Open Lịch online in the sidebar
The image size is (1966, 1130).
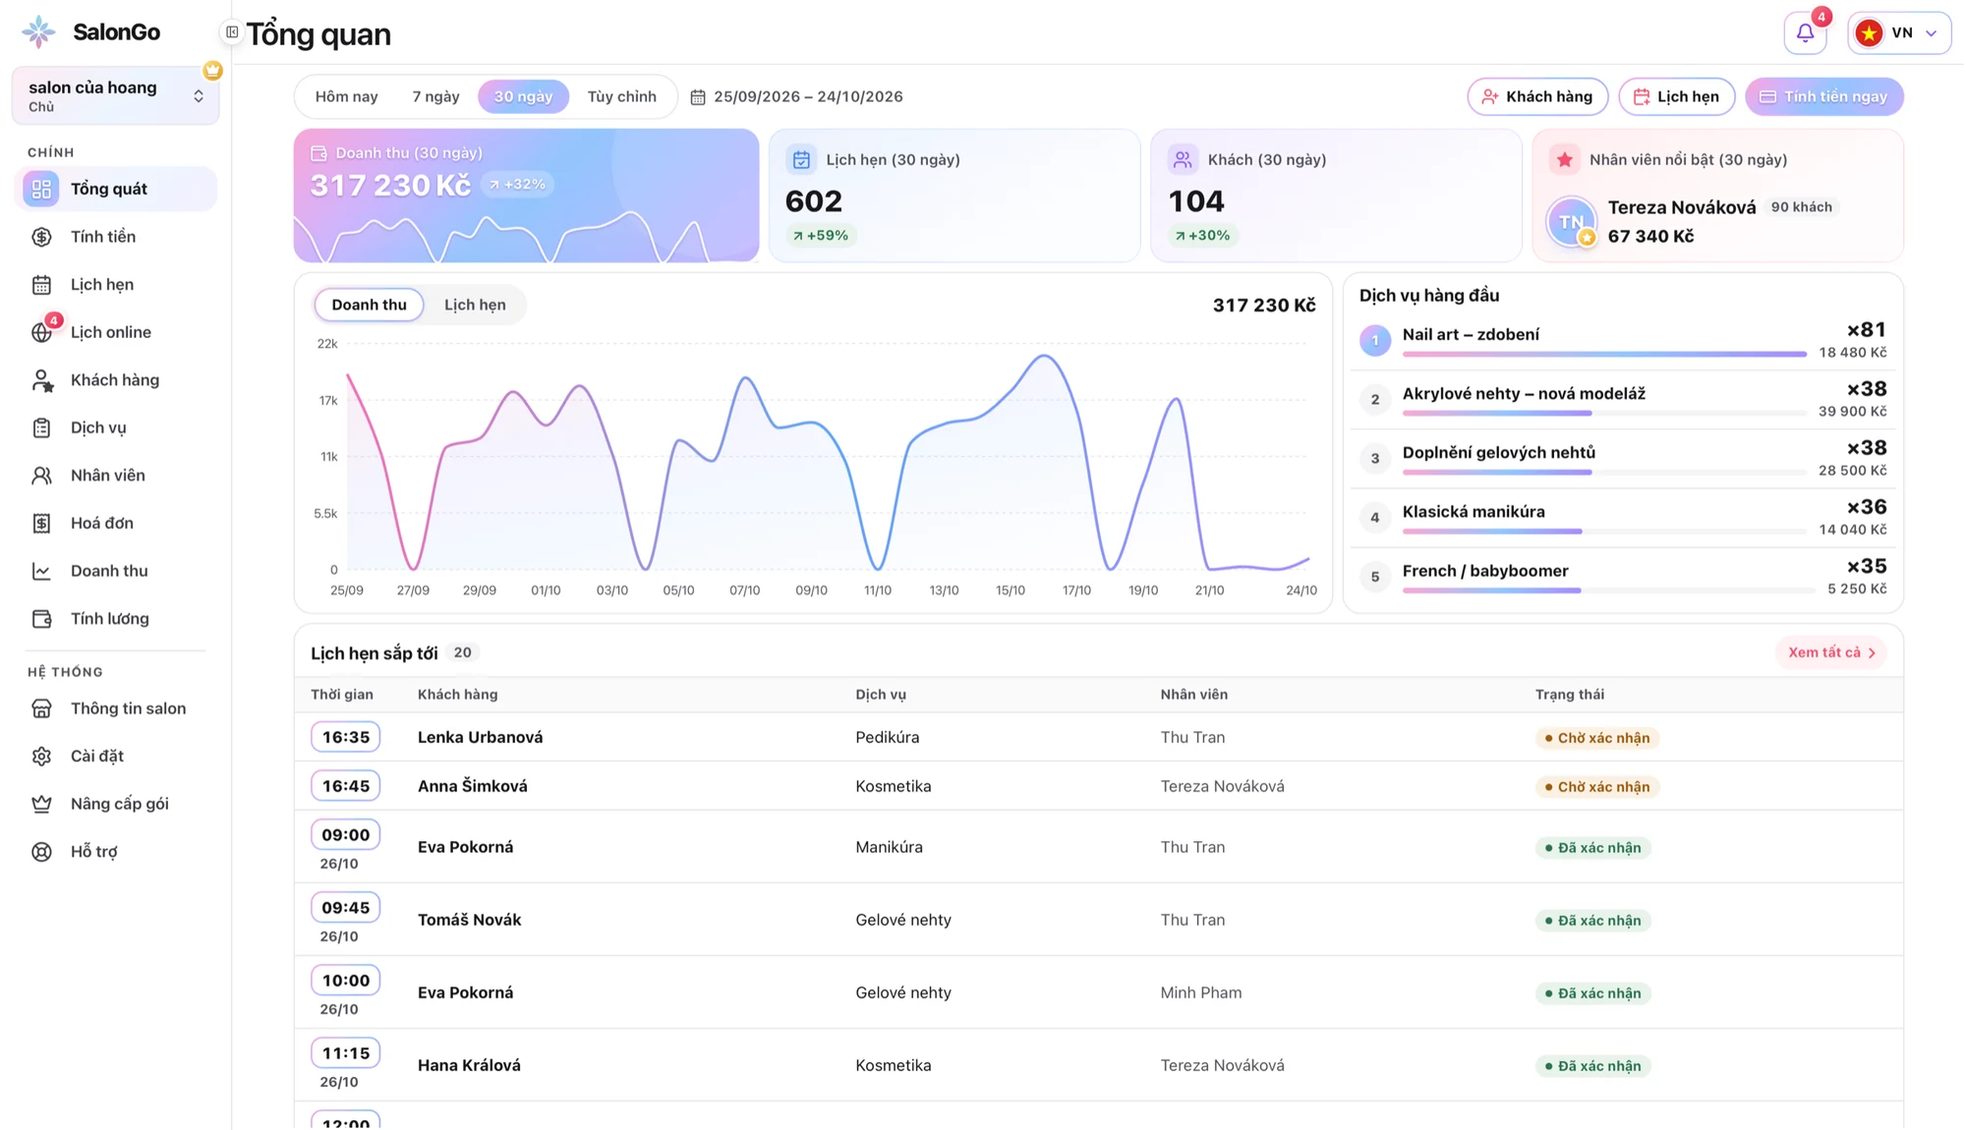pos(115,332)
